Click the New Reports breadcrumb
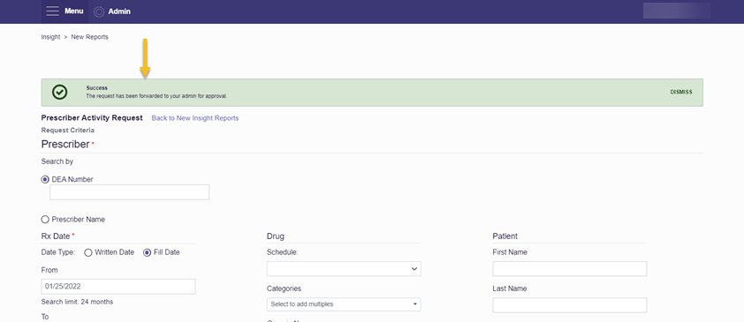Image resolution: width=744 pixels, height=322 pixels. pos(89,37)
